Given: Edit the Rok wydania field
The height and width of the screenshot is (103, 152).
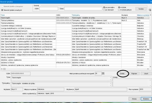Looking at the screenshot, I should pyautogui.click(x=145, y=89).
